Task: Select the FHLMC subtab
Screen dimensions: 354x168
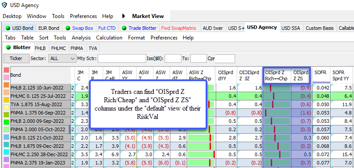Action: pyautogui.click(x=59, y=48)
